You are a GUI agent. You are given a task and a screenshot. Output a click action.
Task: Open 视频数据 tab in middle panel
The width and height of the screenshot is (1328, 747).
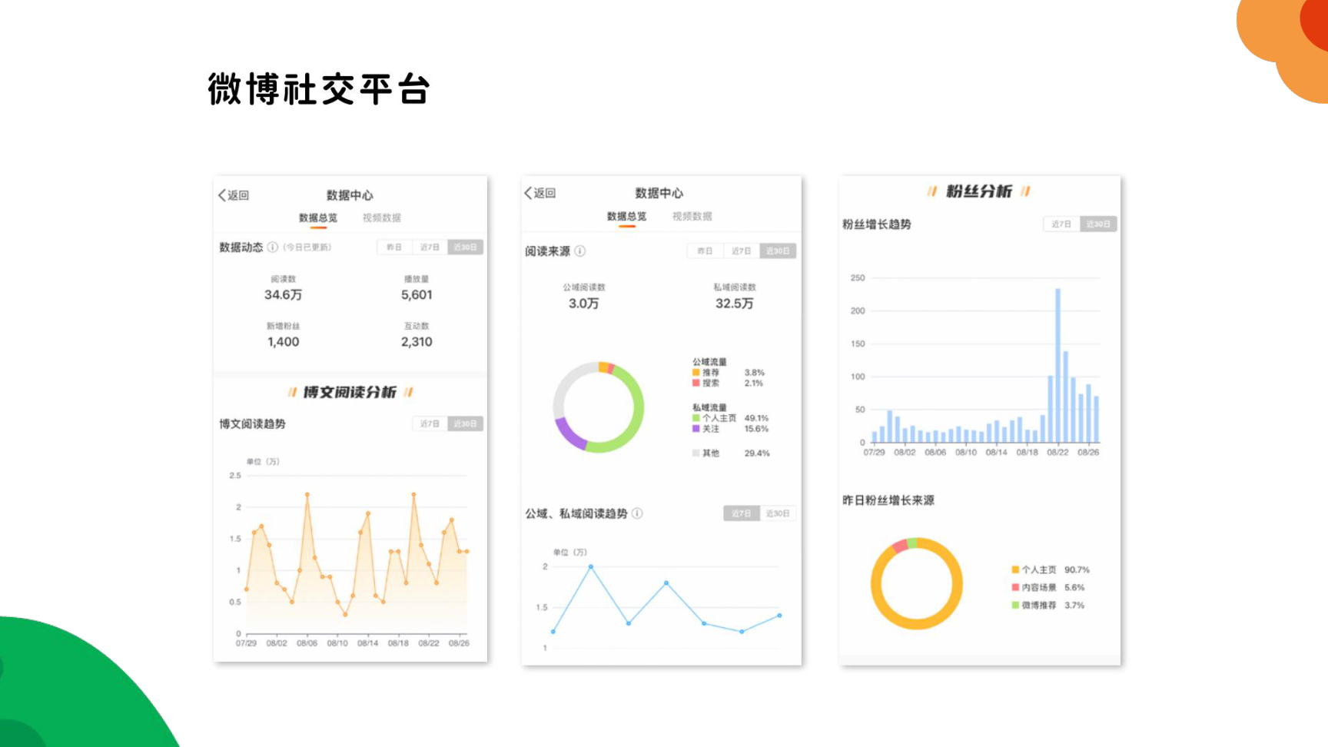click(x=692, y=217)
